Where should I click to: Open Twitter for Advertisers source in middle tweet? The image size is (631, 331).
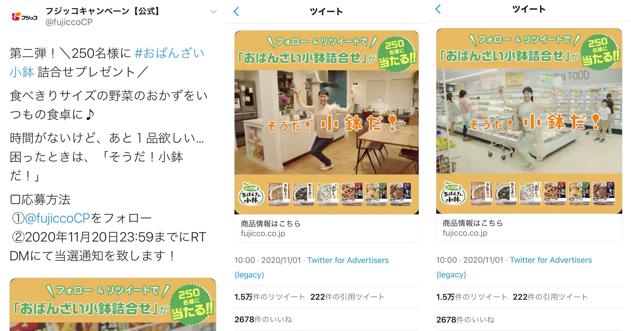(311, 267)
